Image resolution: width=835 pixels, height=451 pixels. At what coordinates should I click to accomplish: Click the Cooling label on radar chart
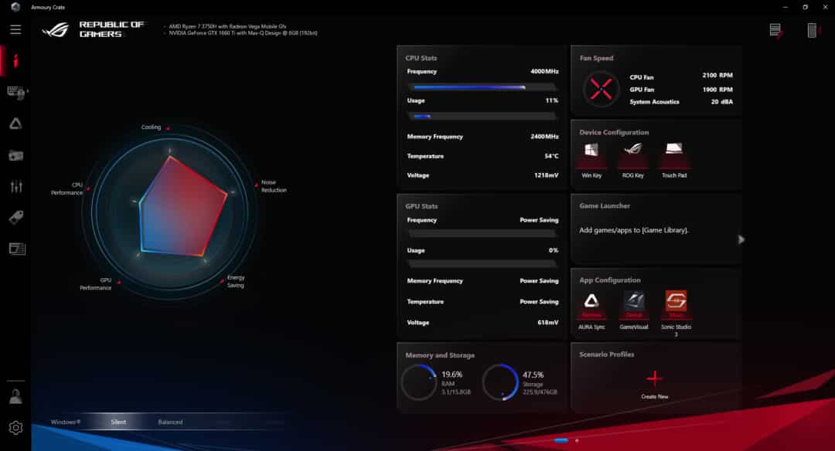(151, 127)
